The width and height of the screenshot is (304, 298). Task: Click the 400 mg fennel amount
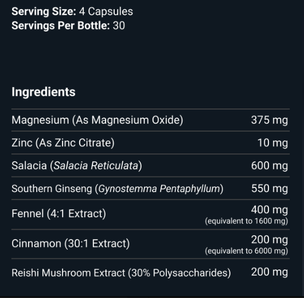click(x=270, y=210)
